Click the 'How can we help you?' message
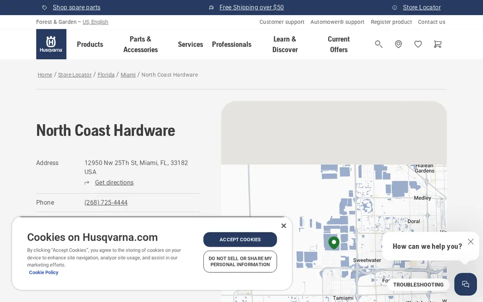The width and height of the screenshot is (483, 302). 427,246
